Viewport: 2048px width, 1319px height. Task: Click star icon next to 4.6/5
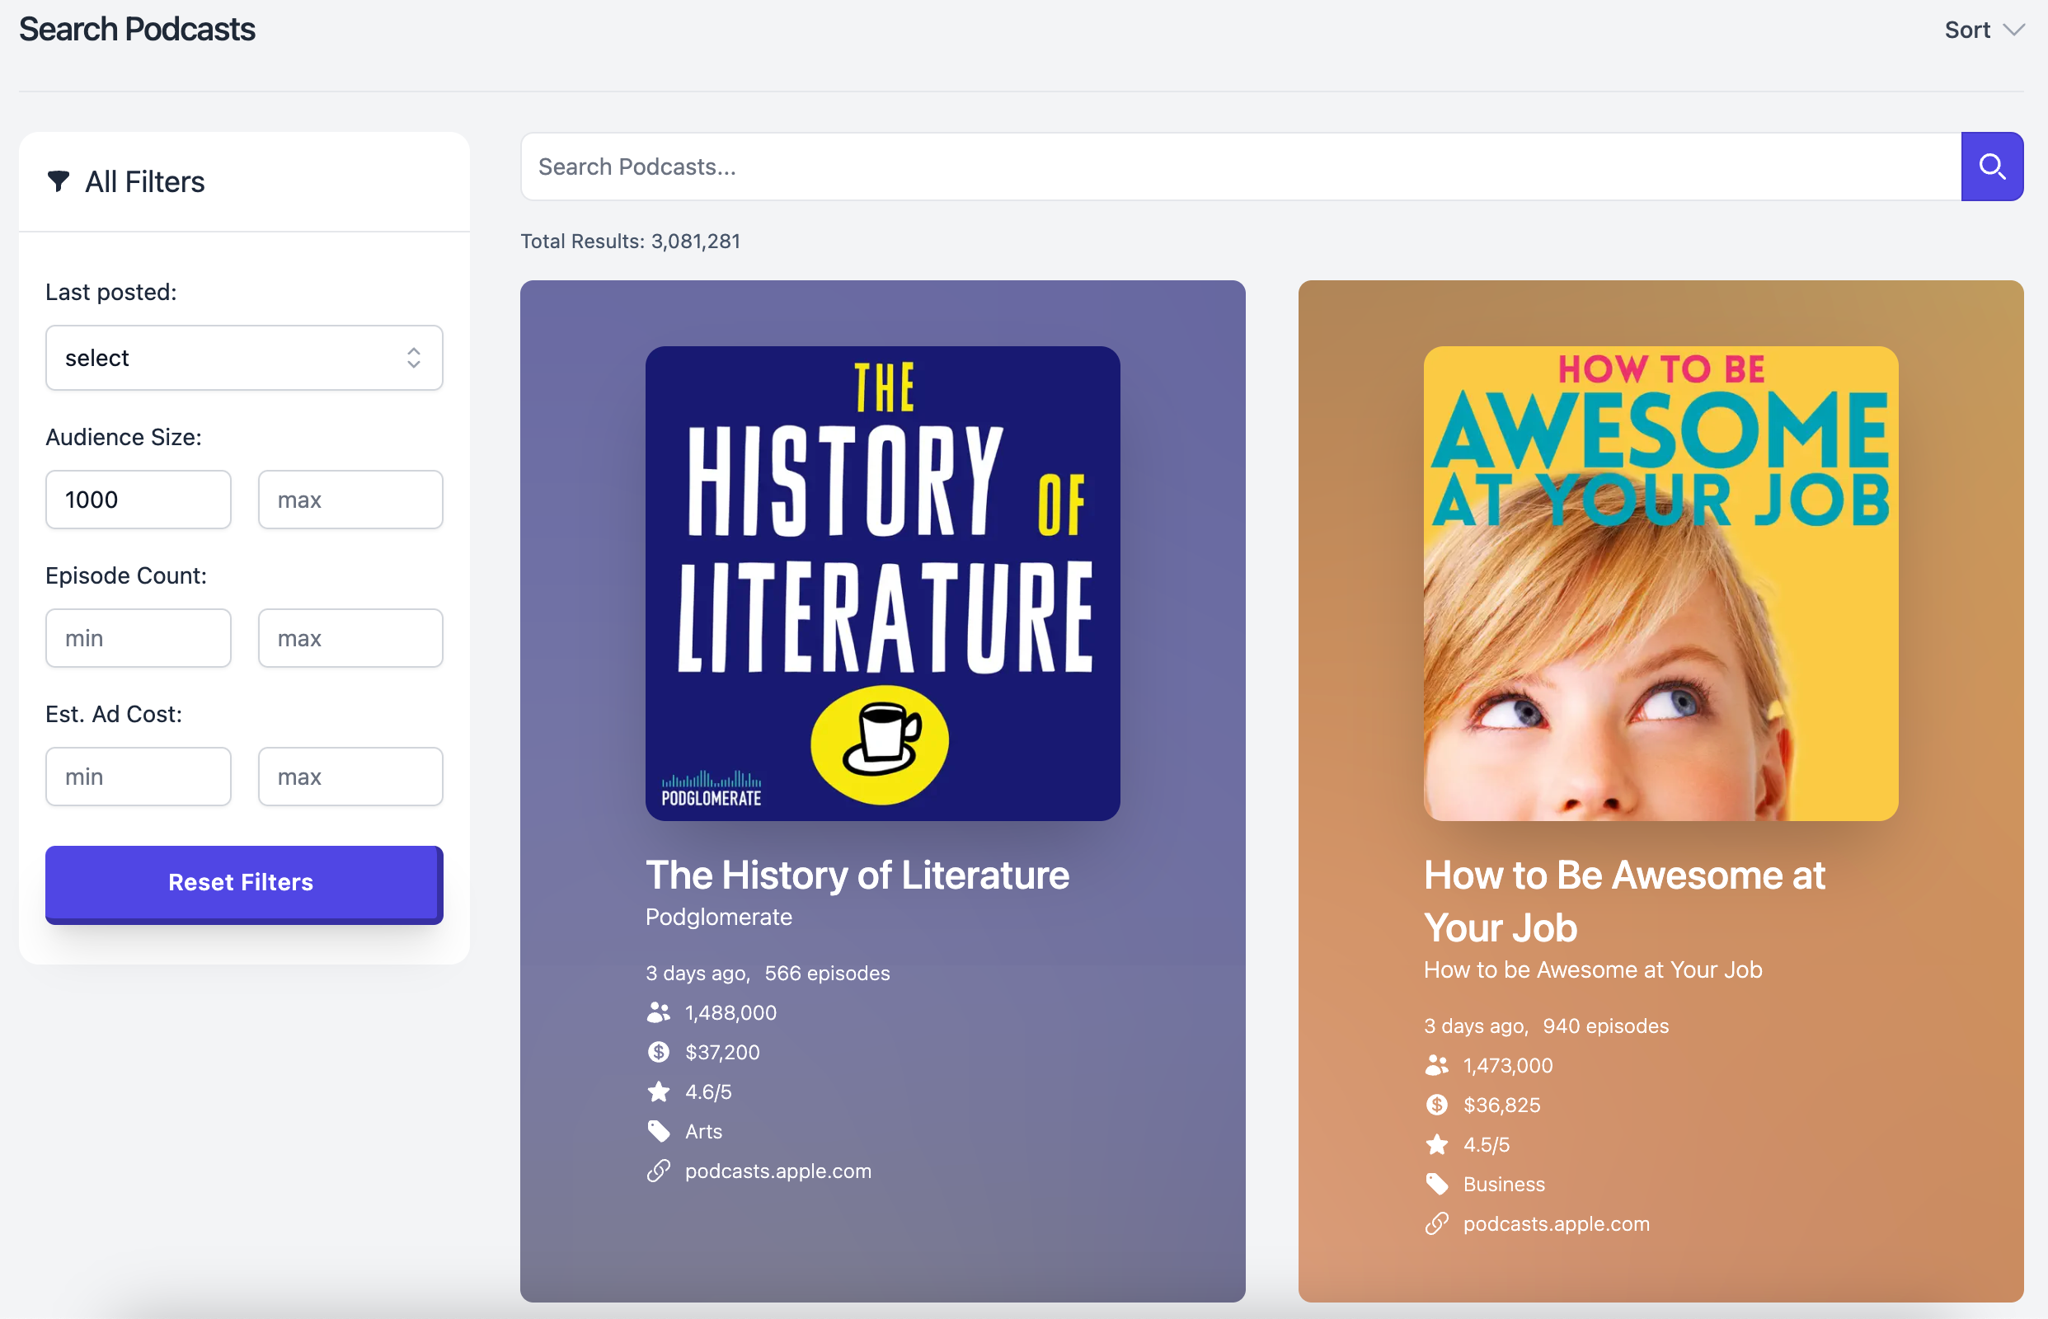(x=658, y=1091)
